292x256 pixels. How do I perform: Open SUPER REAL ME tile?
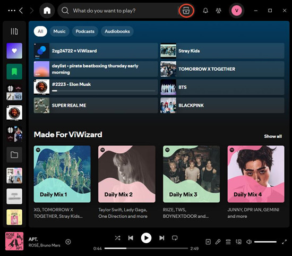[96, 105]
